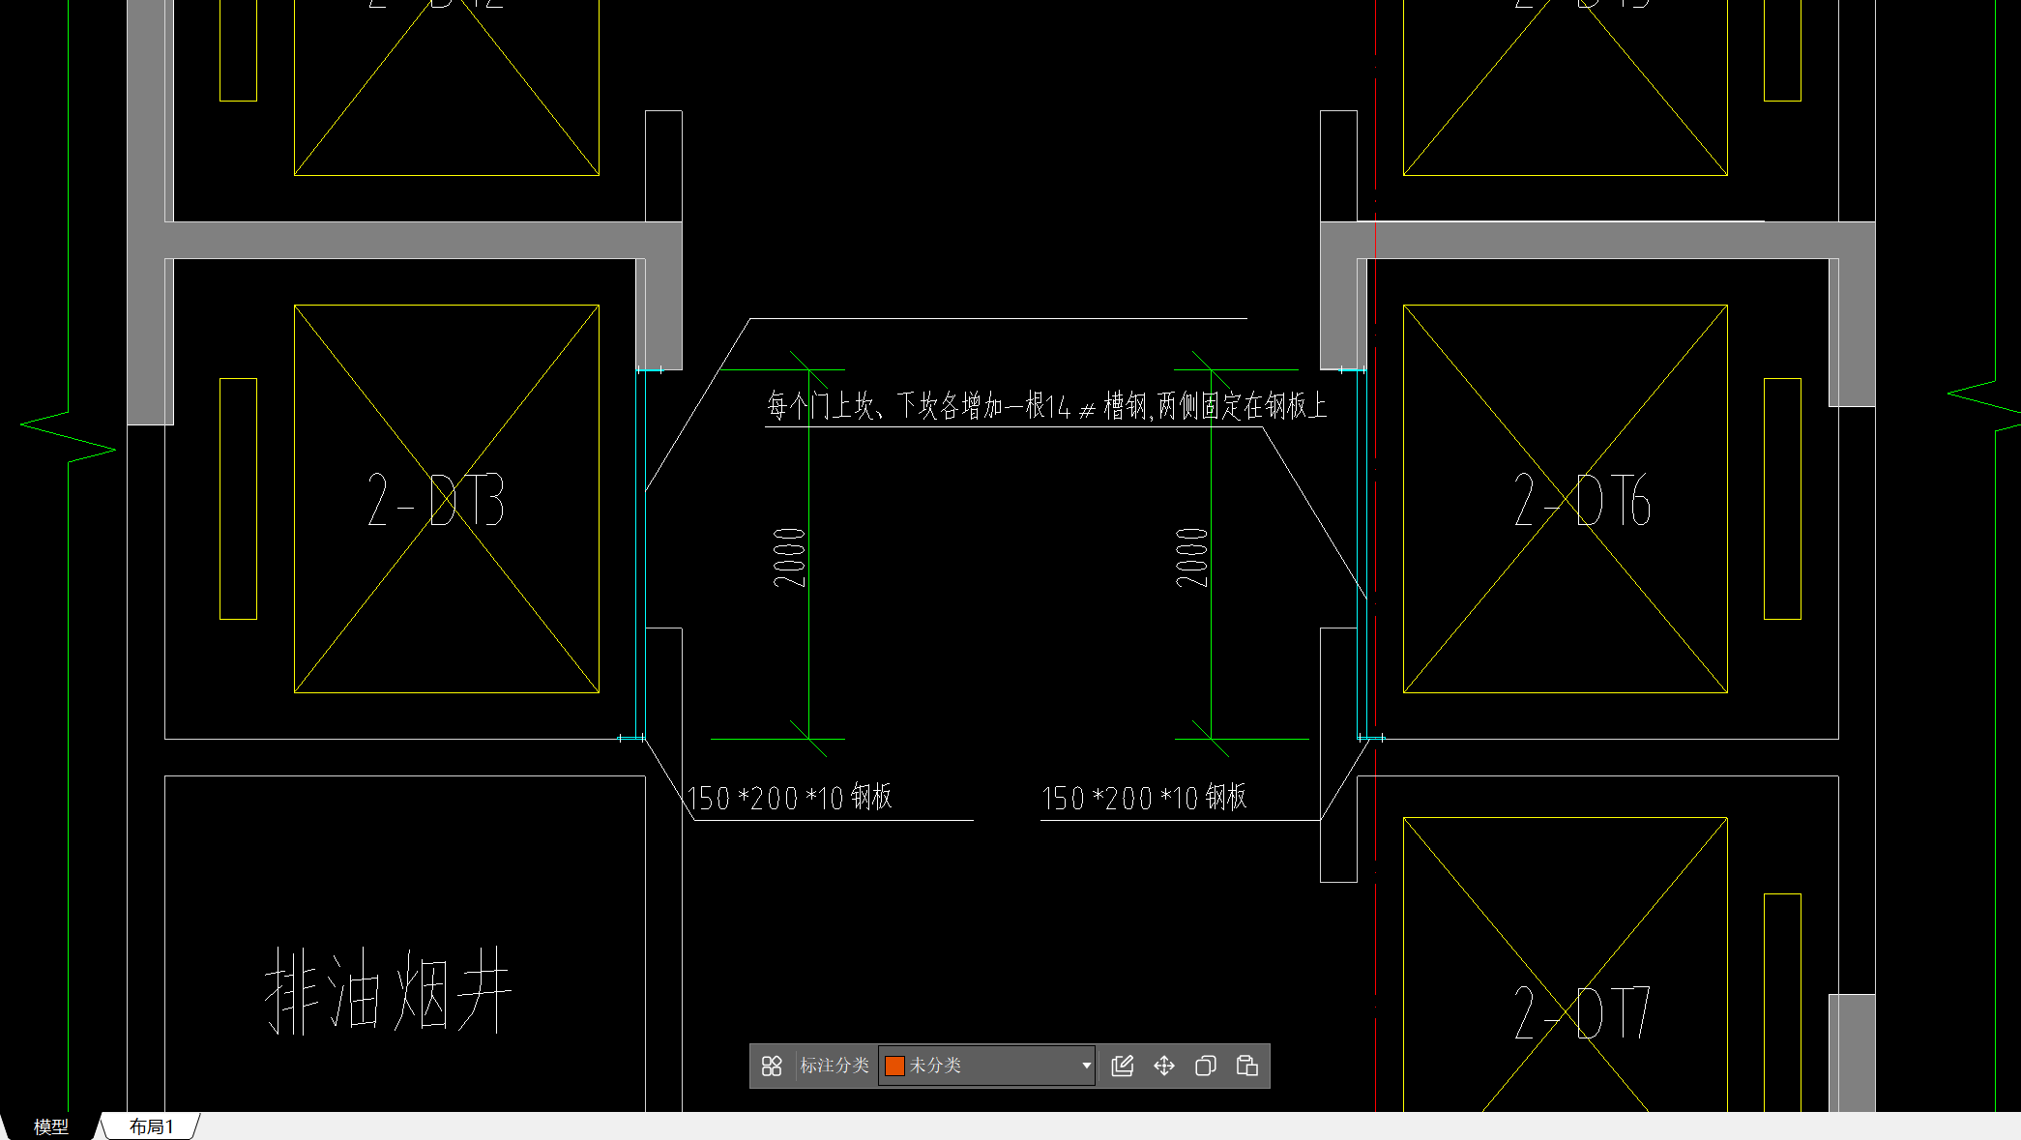Select the right 2000 dimension text

(x=1191, y=558)
